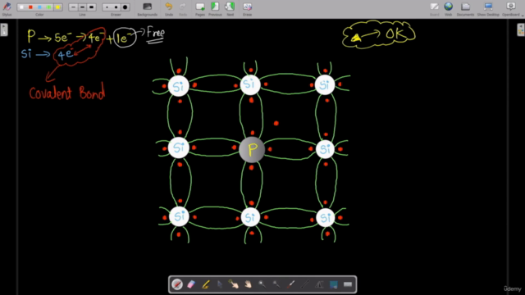Go to the Previous page
Viewport: 525px width, 295px height.
pyautogui.click(x=215, y=9)
